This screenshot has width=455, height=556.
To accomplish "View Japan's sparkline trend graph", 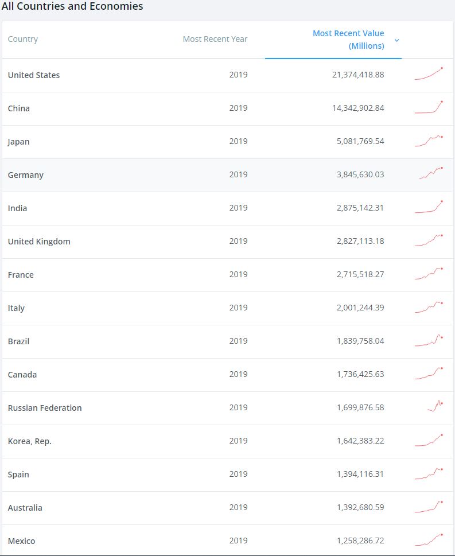I will point(429,141).
